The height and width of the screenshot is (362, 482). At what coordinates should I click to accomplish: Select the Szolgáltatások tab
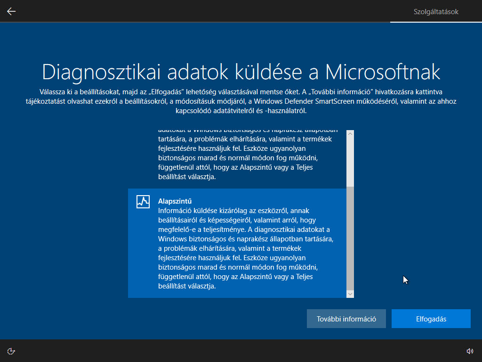436,12
